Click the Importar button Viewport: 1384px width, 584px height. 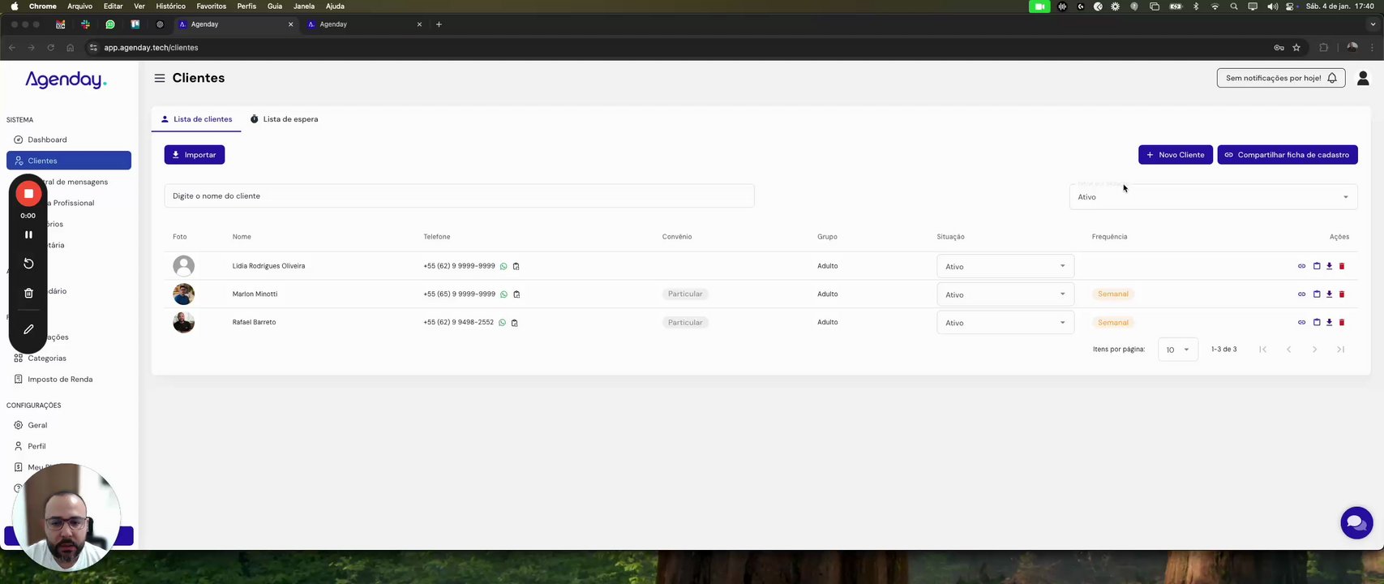[195, 155]
